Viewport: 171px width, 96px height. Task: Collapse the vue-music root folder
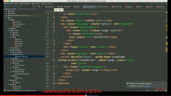coord(4,9)
